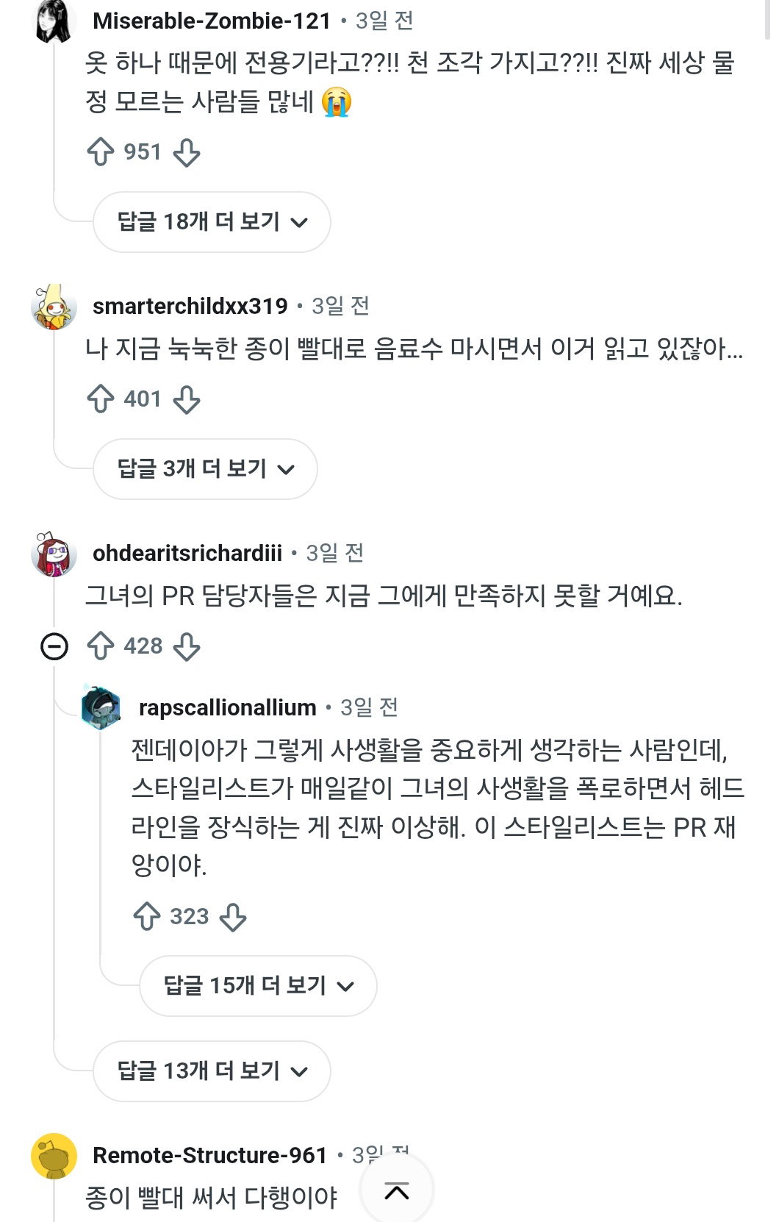Downvote Miserable-Zombie-121's comment with 951 votes

click(187, 152)
